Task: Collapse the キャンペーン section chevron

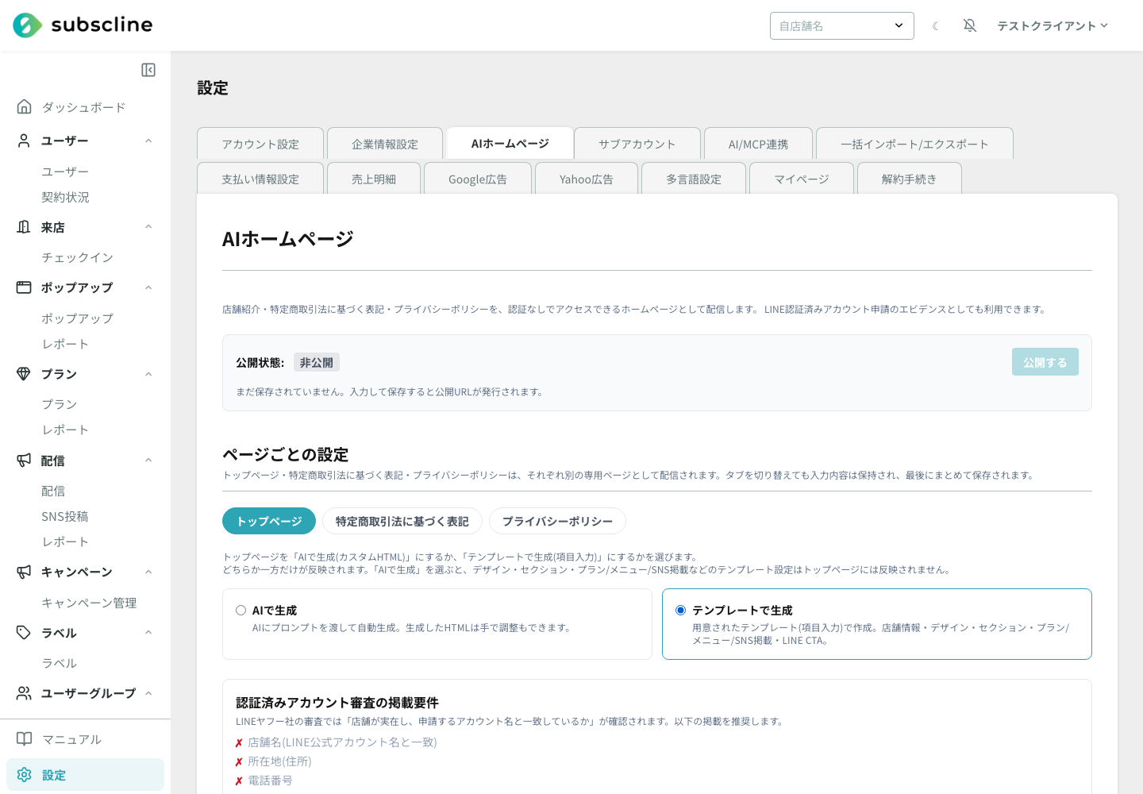Action: pos(148,572)
